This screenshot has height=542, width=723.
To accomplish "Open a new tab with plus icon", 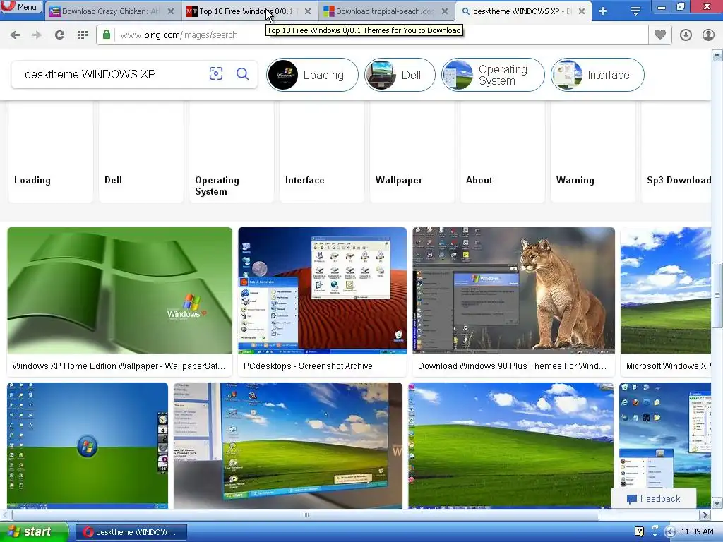I will click(x=603, y=11).
